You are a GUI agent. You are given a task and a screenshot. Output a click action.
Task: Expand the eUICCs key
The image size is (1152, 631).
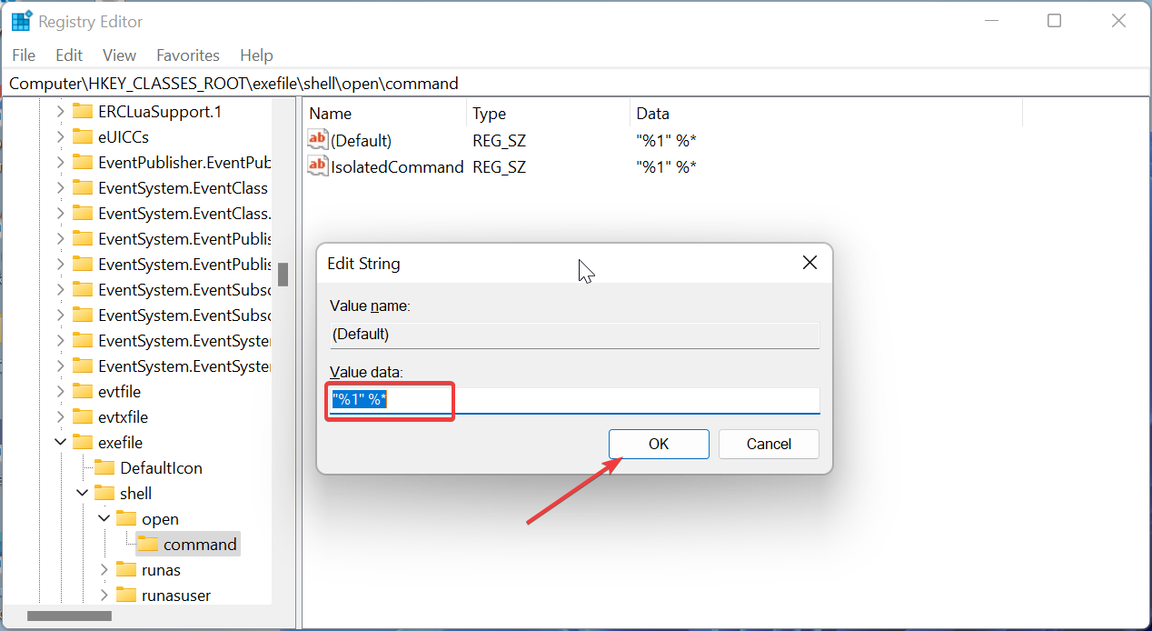pos(60,136)
